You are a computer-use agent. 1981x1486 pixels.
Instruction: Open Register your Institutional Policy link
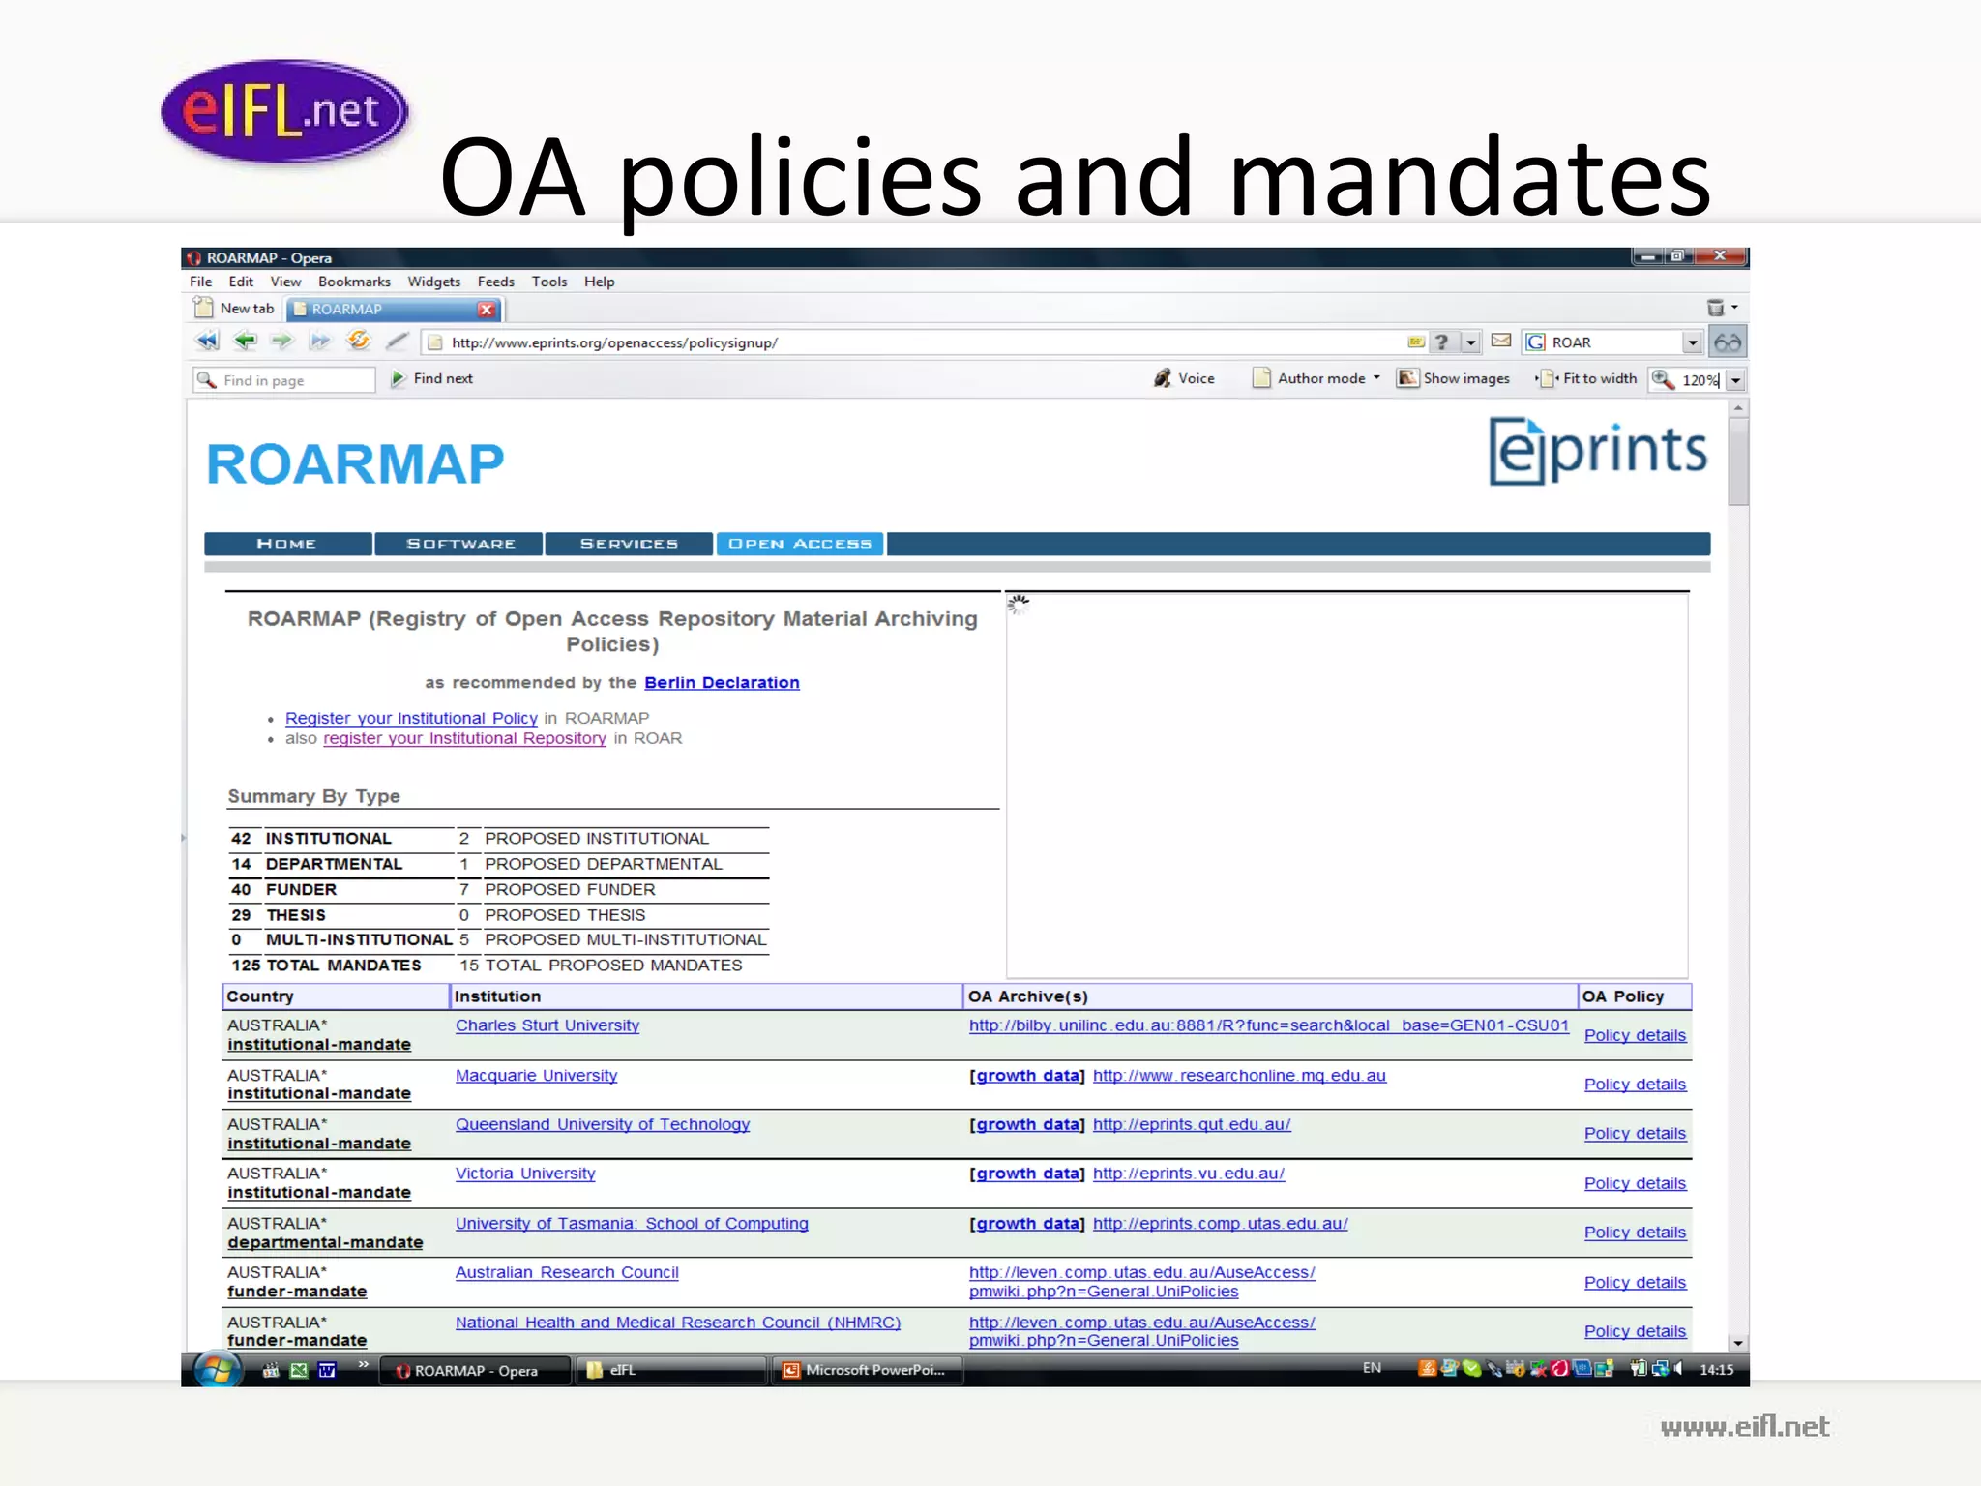point(411,718)
